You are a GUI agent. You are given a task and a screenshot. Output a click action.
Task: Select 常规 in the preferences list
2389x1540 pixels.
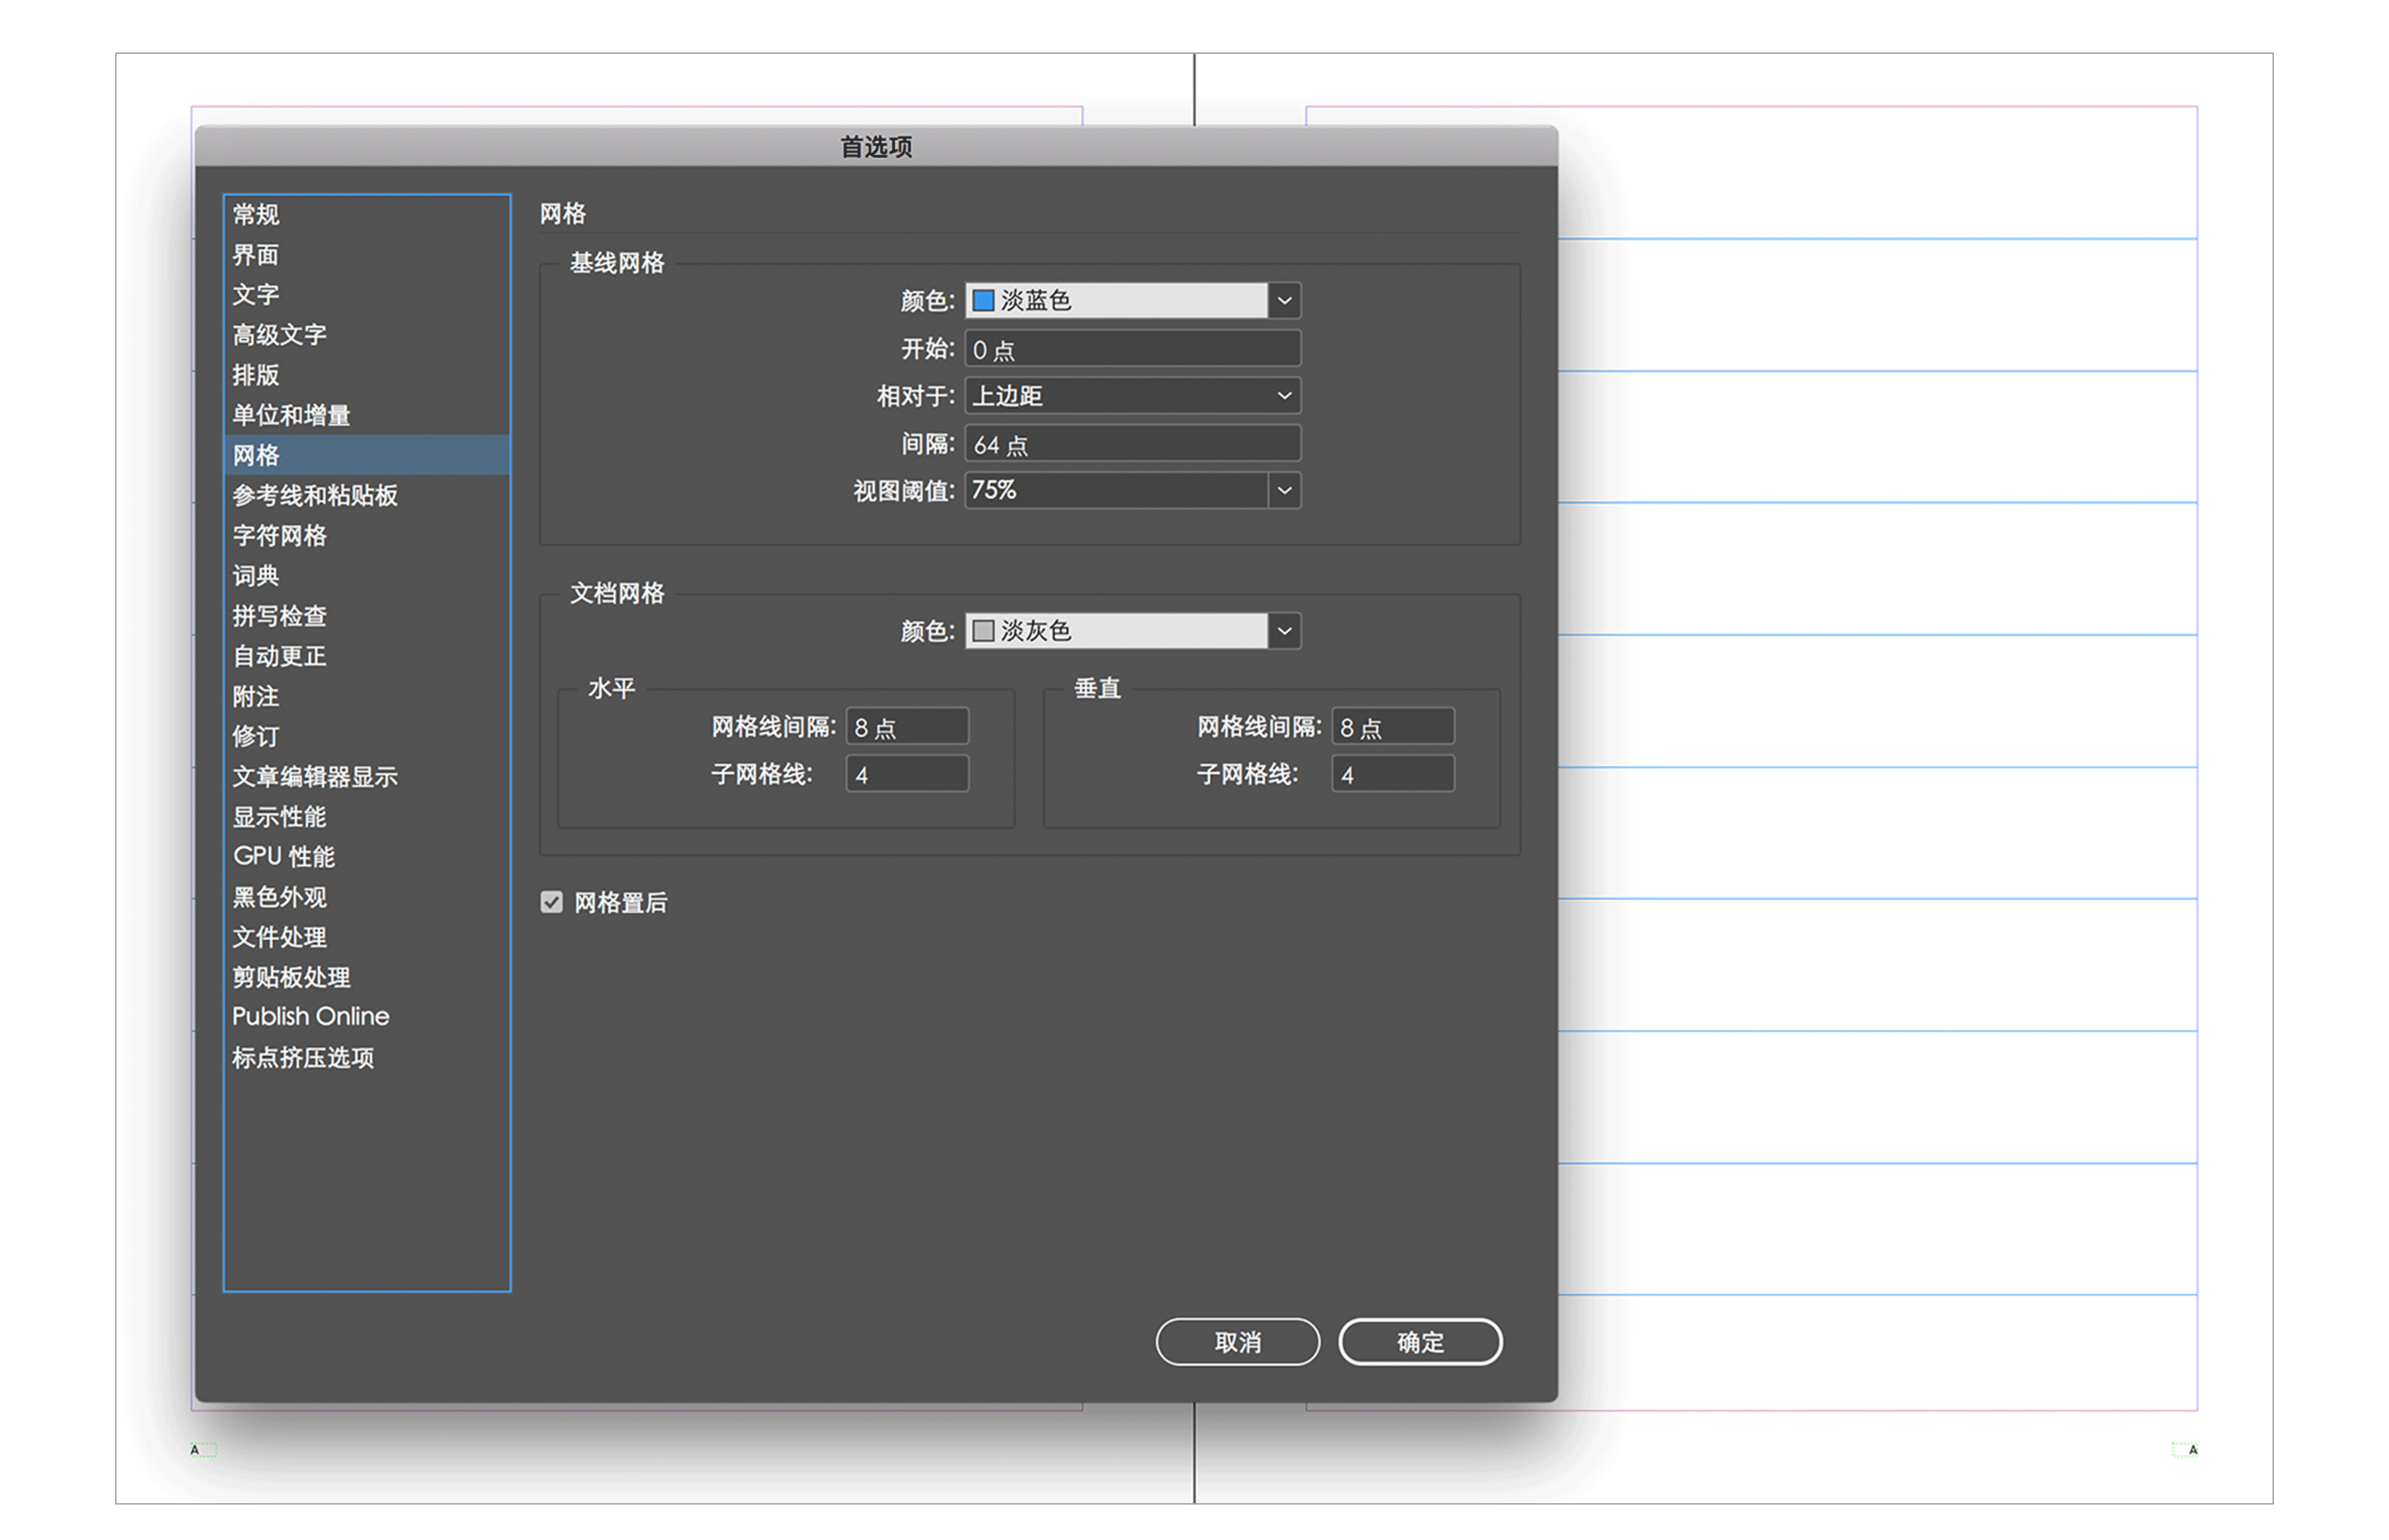pos(256,214)
